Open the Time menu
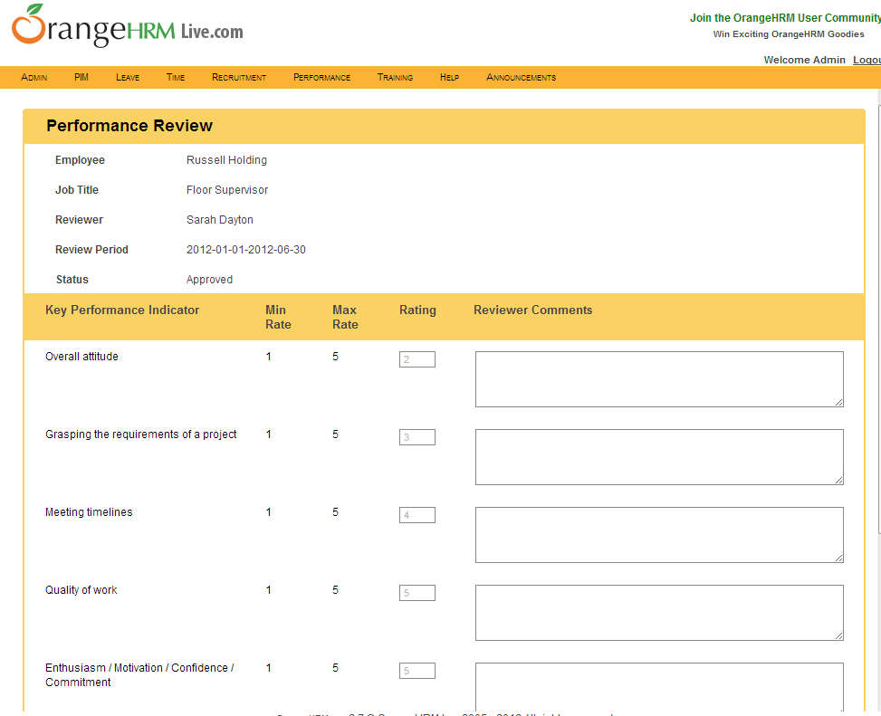881x716 pixels. pos(176,78)
